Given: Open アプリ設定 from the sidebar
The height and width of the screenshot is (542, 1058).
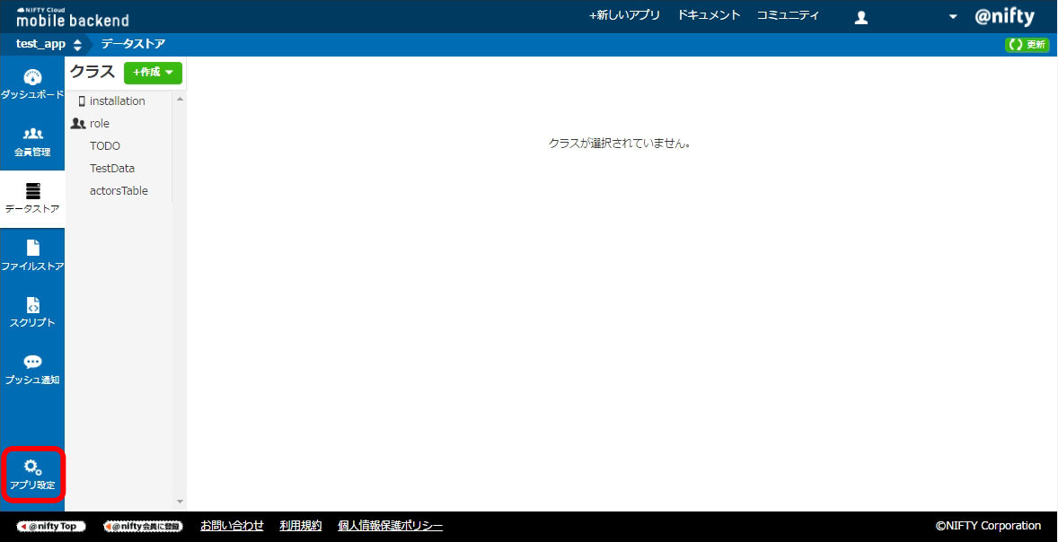Looking at the screenshot, I should 32,476.
